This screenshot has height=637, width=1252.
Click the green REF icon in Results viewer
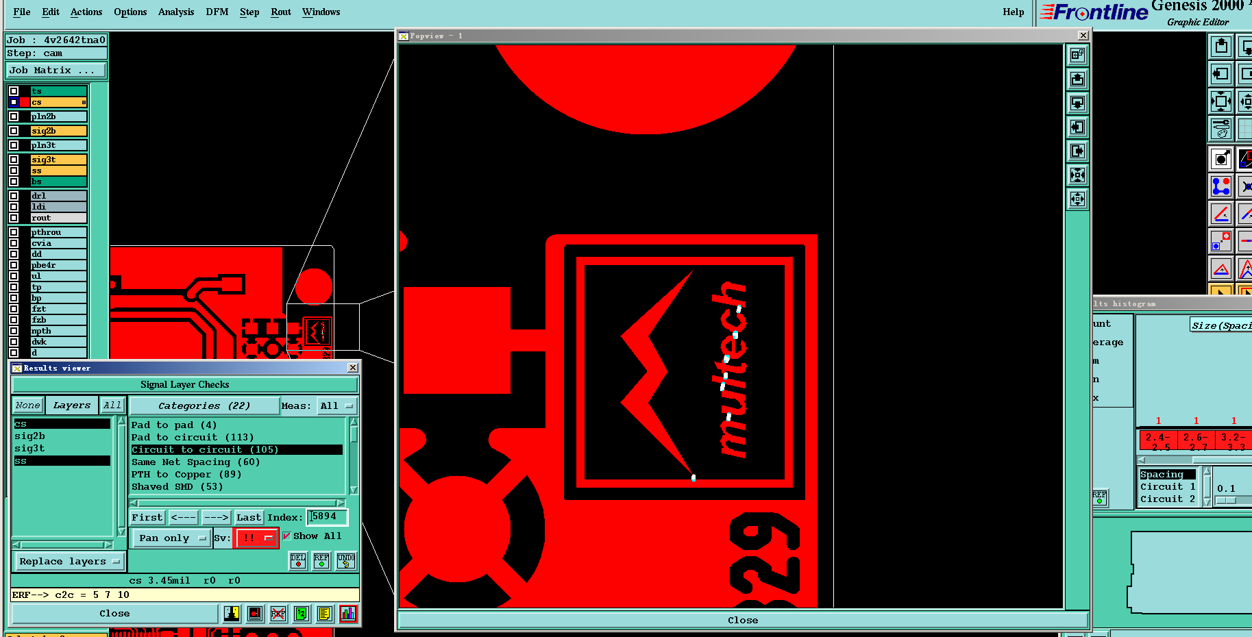[x=321, y=561]
